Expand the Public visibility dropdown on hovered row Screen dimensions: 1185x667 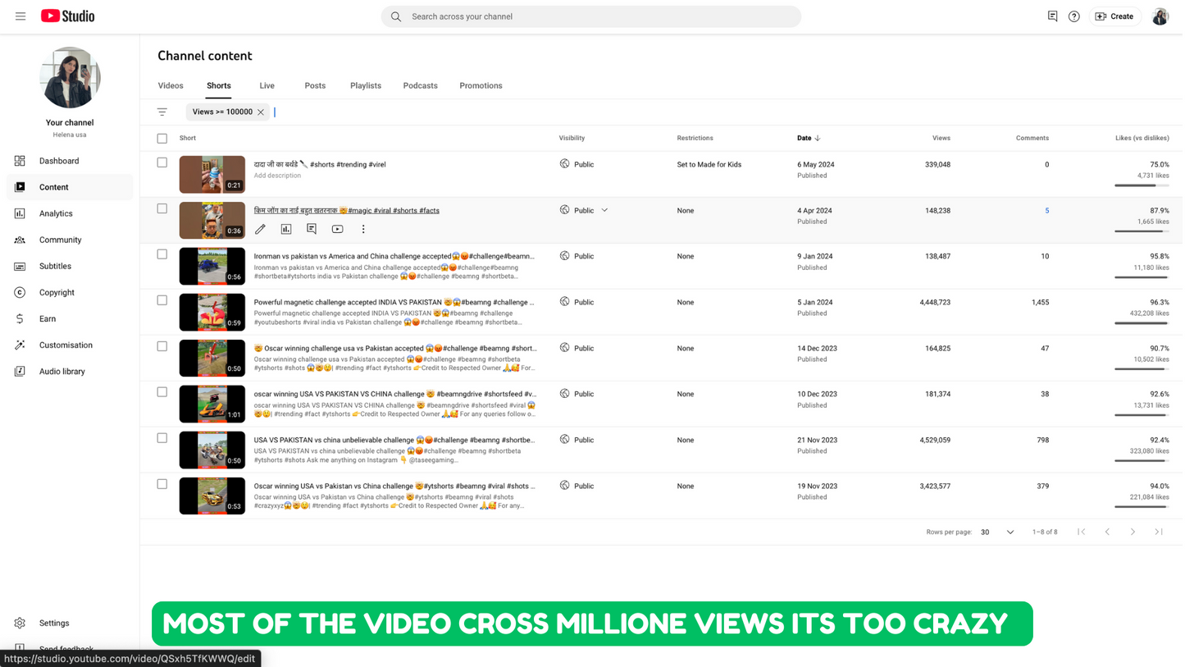pos(604,211)
